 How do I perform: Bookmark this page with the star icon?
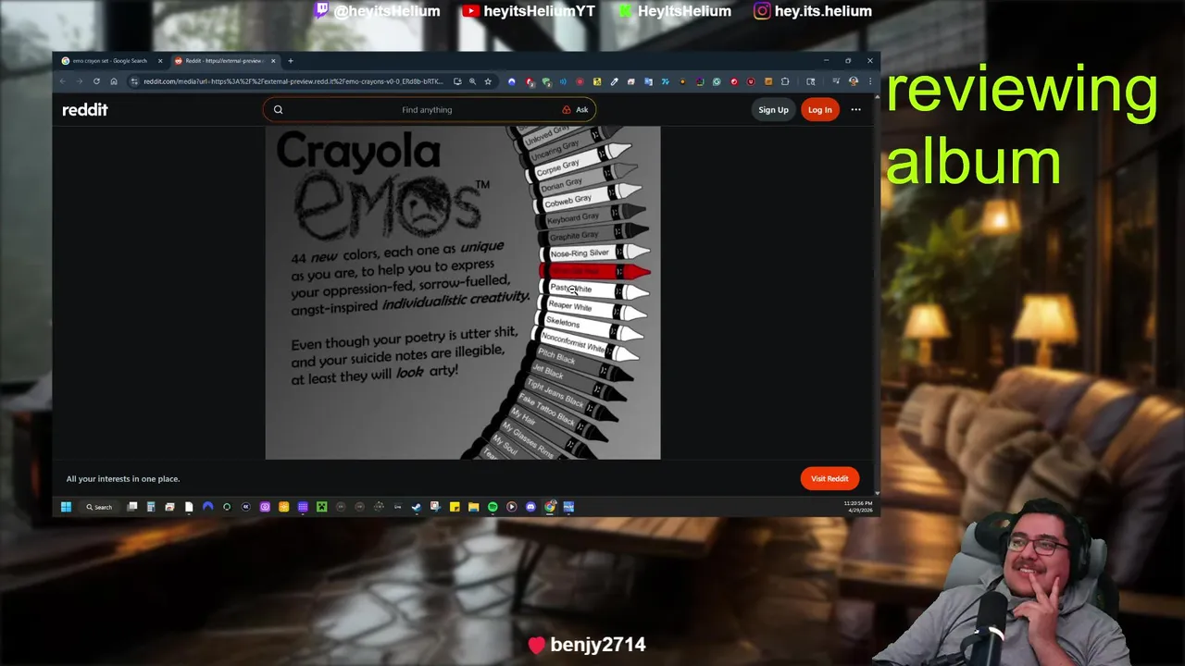click(x=488, y=81)
